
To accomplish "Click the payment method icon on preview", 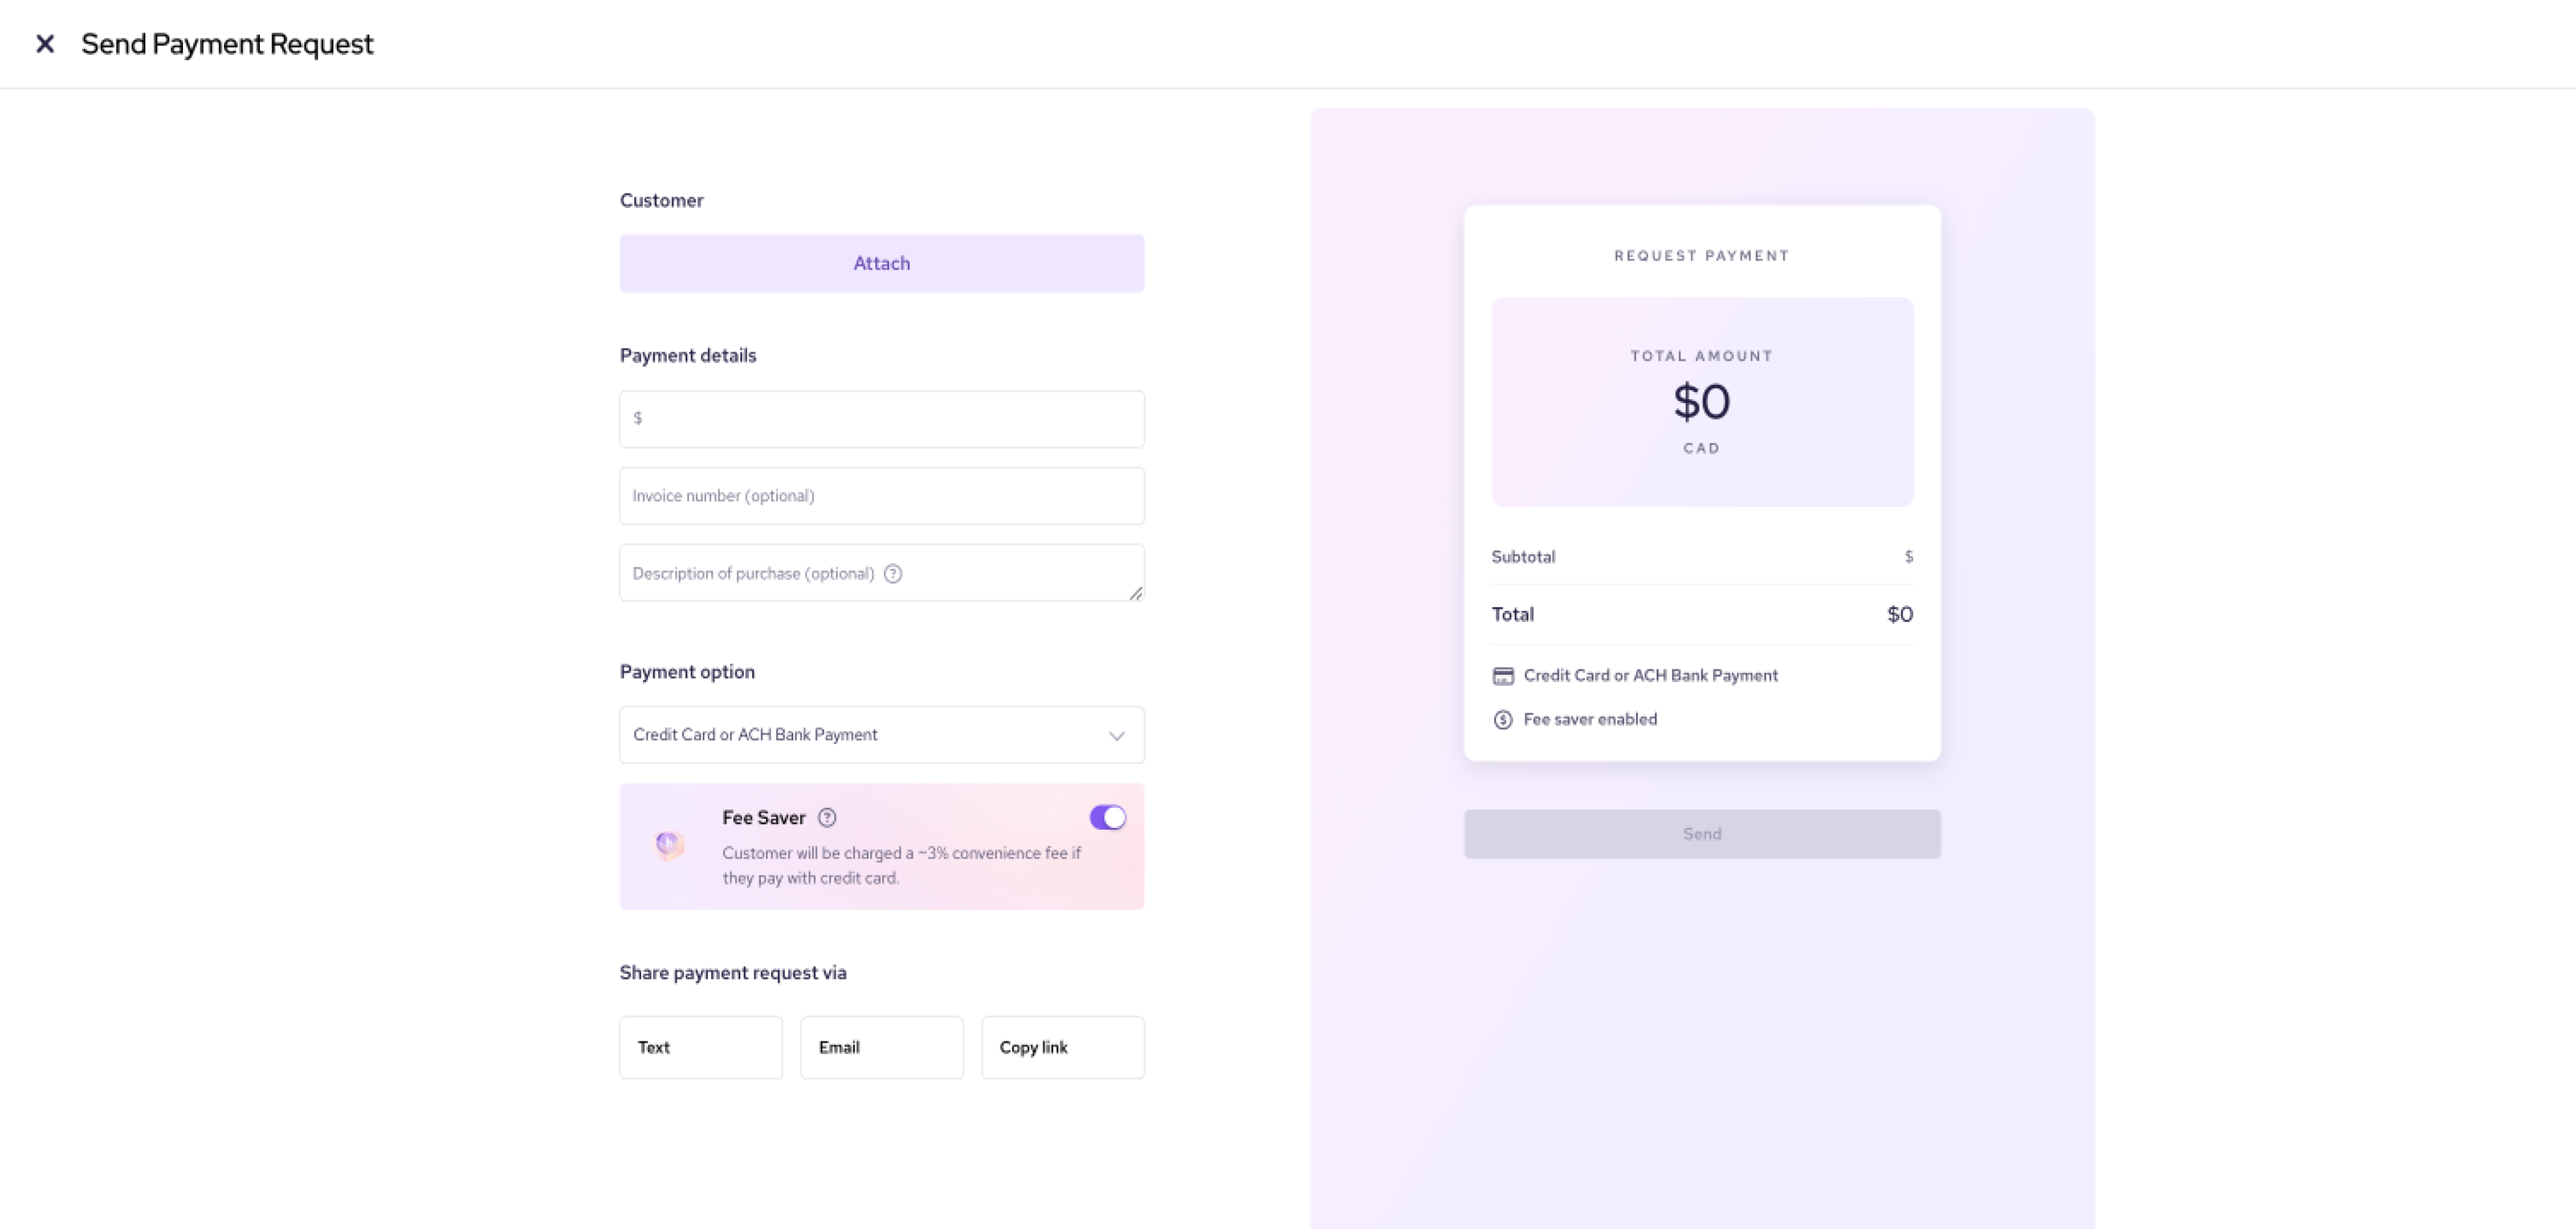I will coord(1501,675).
